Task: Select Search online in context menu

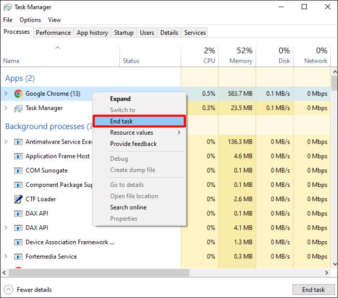Action: pyautogui.click(x=128, y=207)
